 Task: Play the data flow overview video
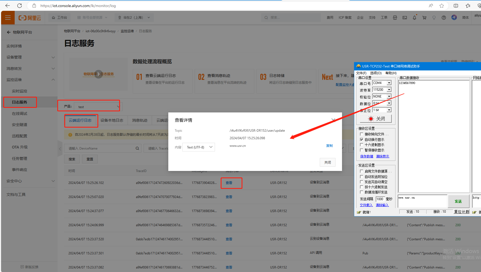(98, 74)
